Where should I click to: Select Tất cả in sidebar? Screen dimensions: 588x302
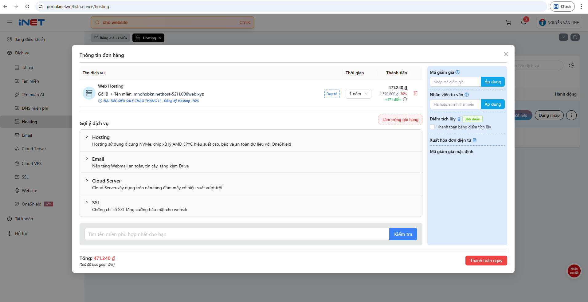[27, 68]
